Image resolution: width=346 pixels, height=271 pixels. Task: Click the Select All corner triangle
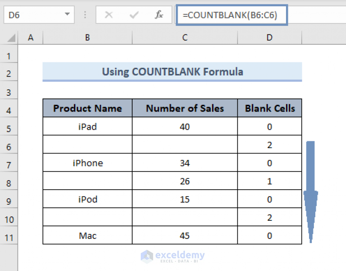pyautogui.click(x=11, y=38)
